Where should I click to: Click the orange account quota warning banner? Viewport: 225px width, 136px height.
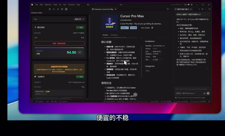[59, 69]
